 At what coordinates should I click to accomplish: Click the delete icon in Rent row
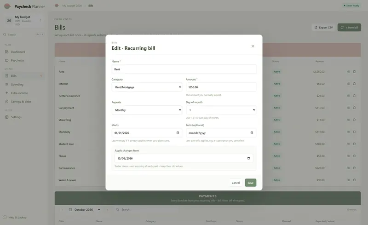click(354, 72)
